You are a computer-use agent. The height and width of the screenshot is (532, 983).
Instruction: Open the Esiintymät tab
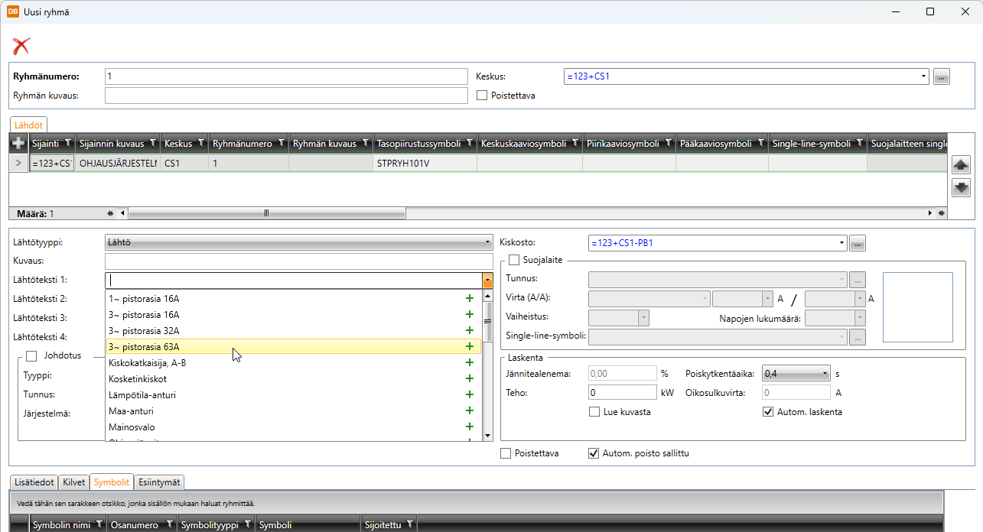click(159, 482)
